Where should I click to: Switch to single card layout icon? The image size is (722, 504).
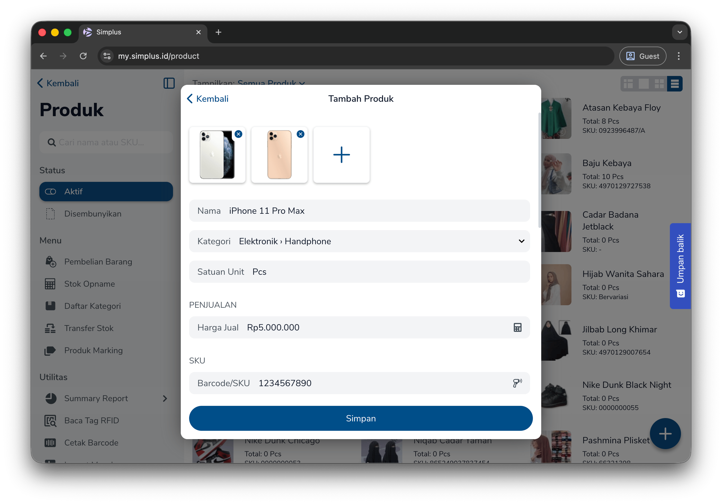pos(644,84)
